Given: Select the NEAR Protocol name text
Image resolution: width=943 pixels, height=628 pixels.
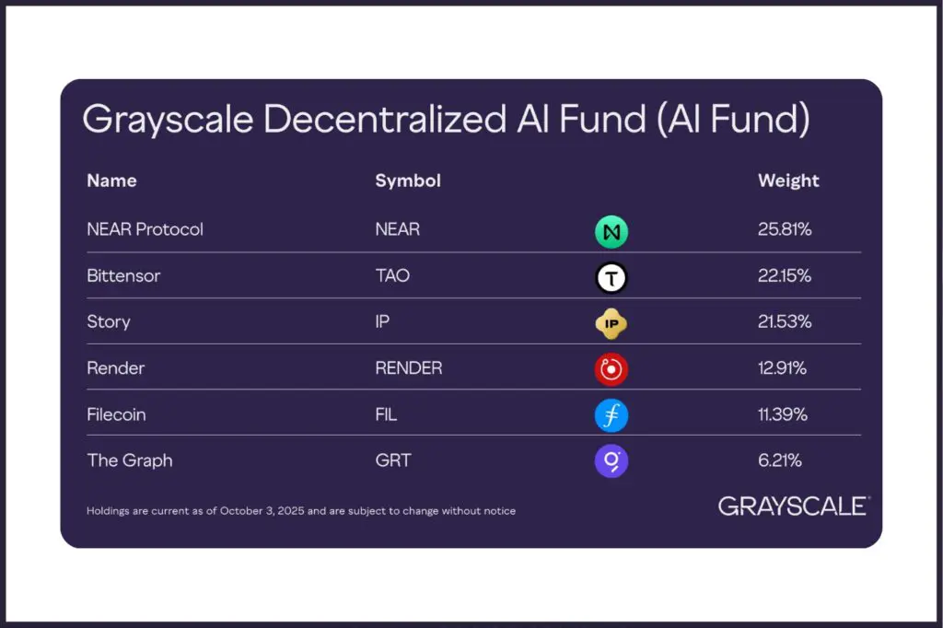Looking at the screenshot, I should pyautogui.click(x=145, y=229).
